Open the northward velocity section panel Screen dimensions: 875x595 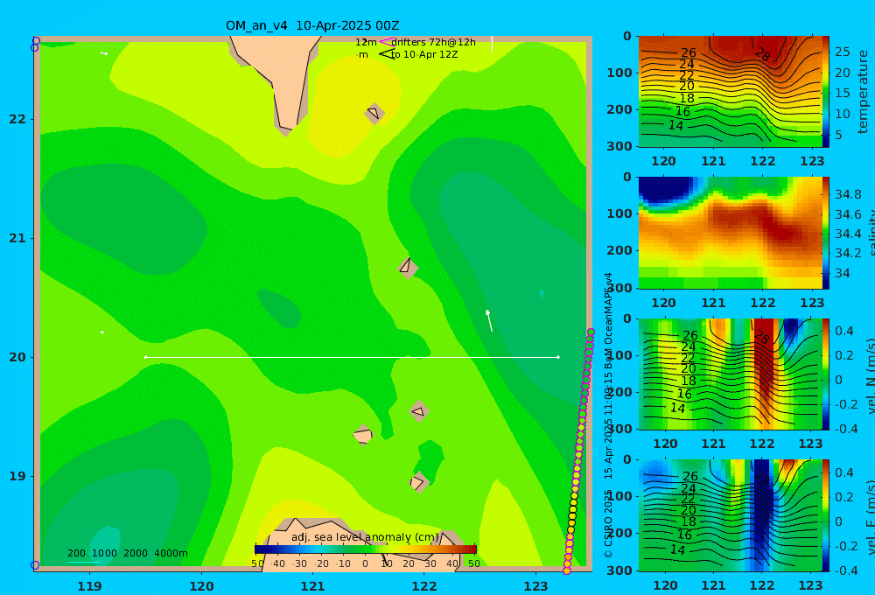click(731, 374)
